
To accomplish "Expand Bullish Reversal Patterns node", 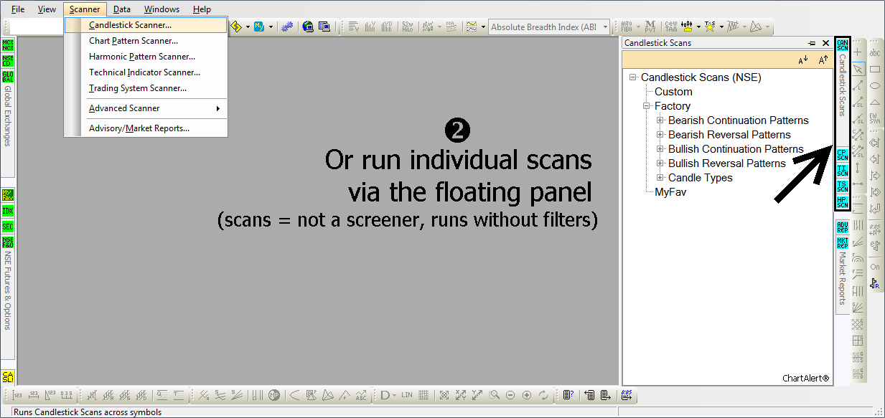I will (660, 163).
